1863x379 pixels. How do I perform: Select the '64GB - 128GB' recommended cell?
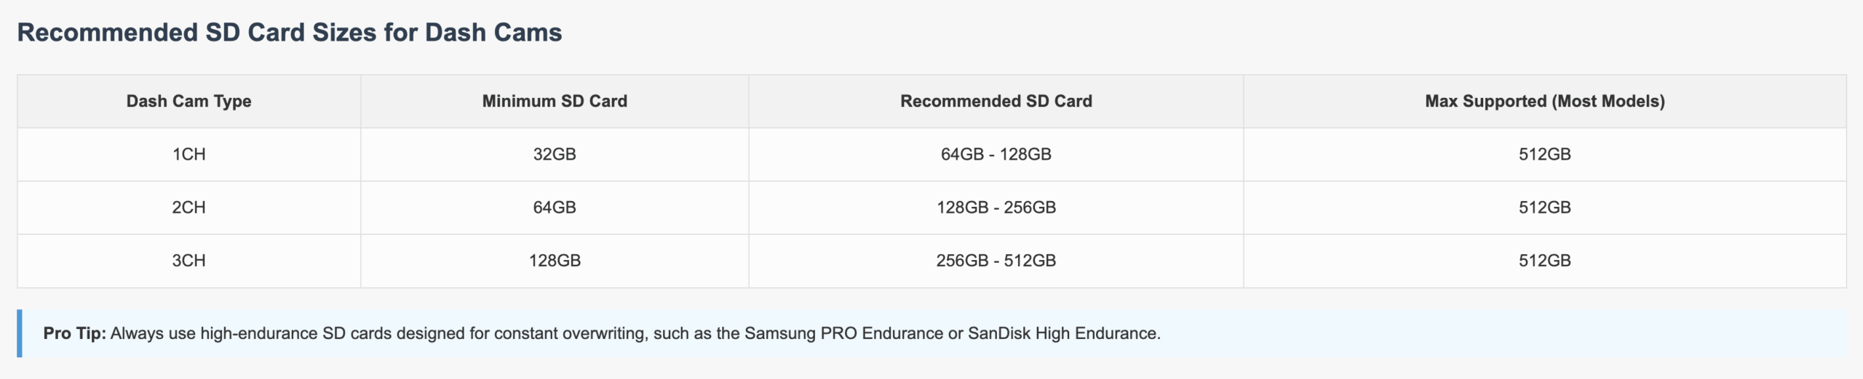996,154
